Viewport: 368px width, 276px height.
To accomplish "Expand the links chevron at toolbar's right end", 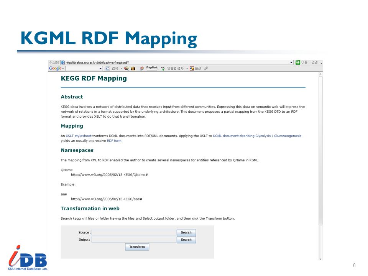I will click(x=321, y=63).
